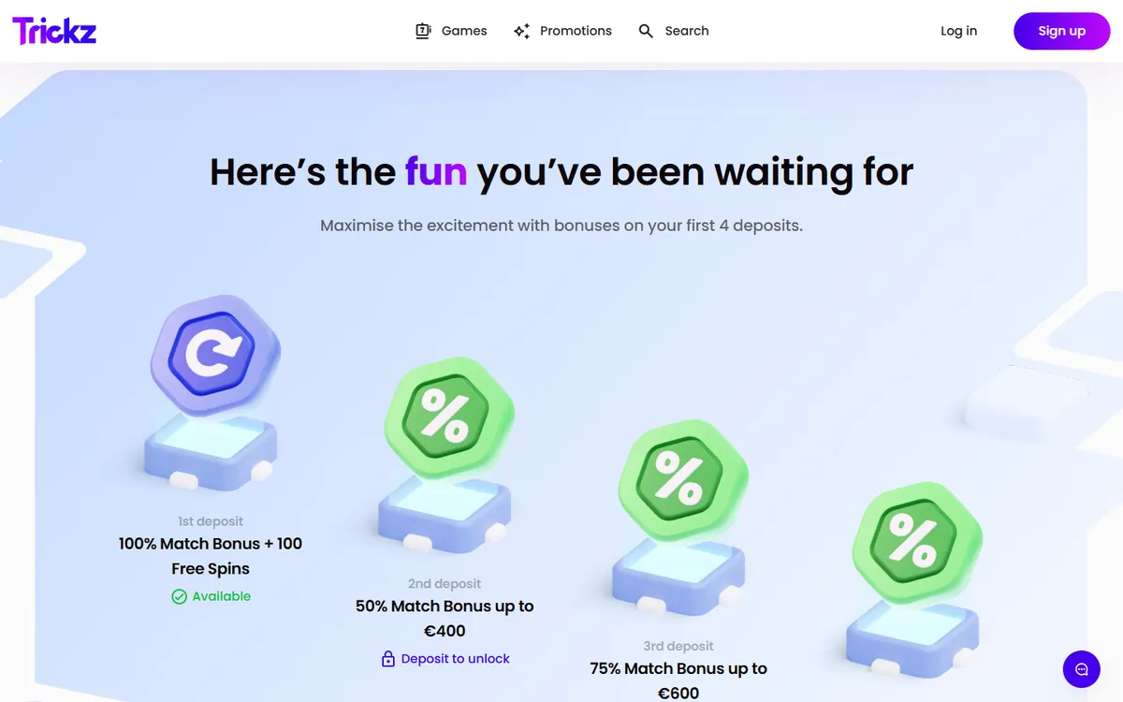The width and height of the screenshot is (1123, 702).
Task: Open the Search menu item
Action: coord(674,31)
